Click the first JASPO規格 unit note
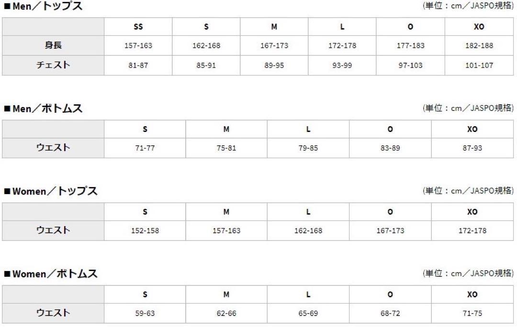517x327 pixels. (468, 6)
